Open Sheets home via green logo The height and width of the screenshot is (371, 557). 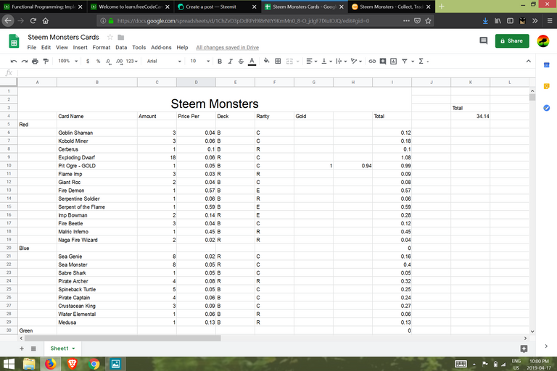[14, 41]
